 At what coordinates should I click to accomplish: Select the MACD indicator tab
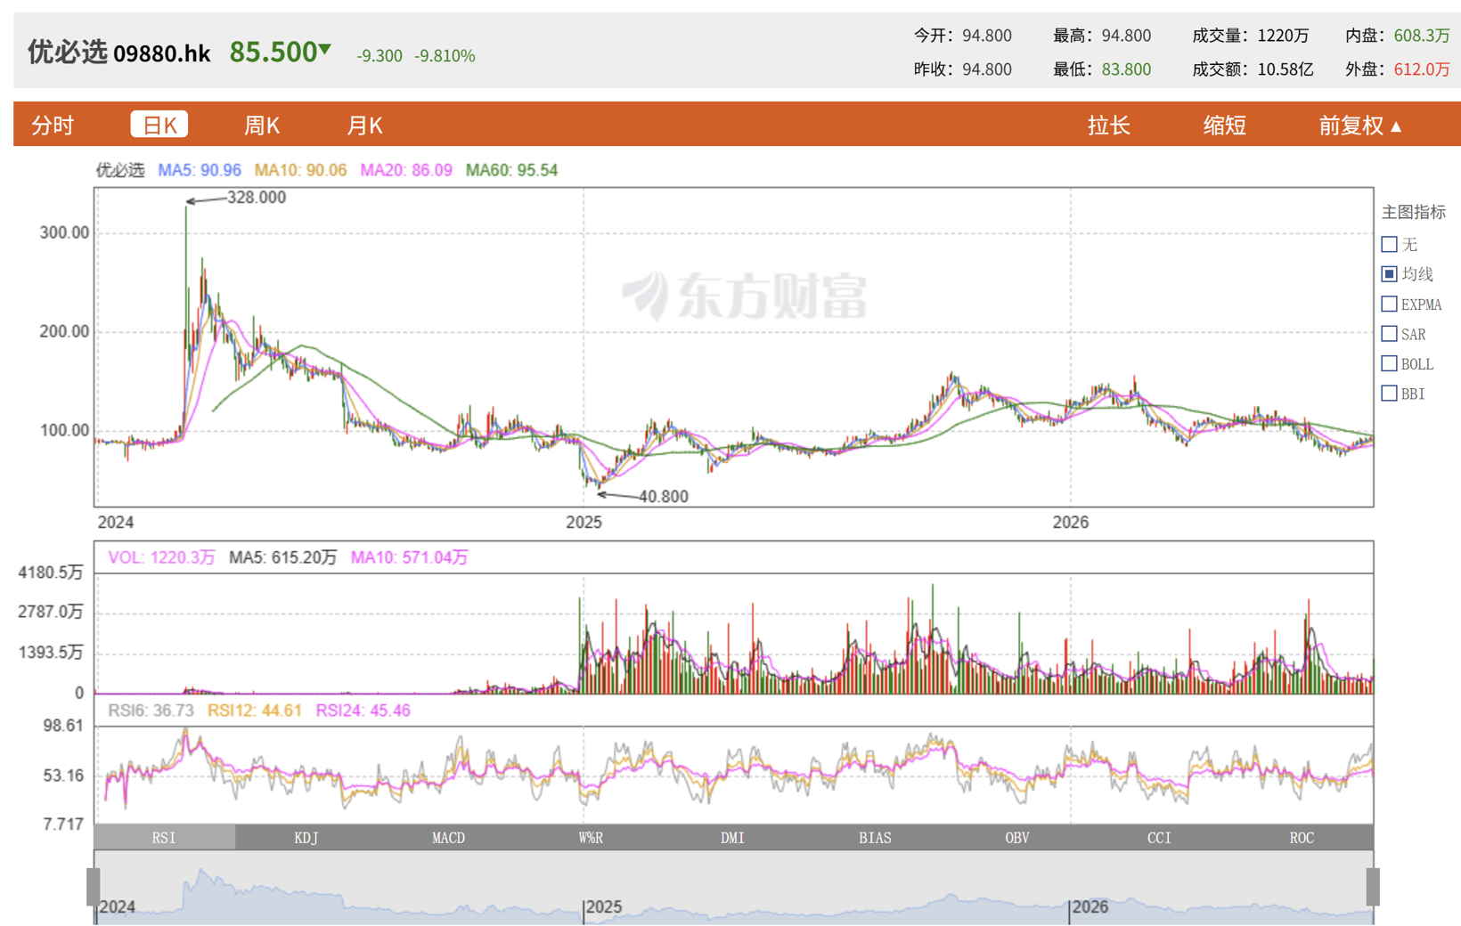(x=448, y=837)
